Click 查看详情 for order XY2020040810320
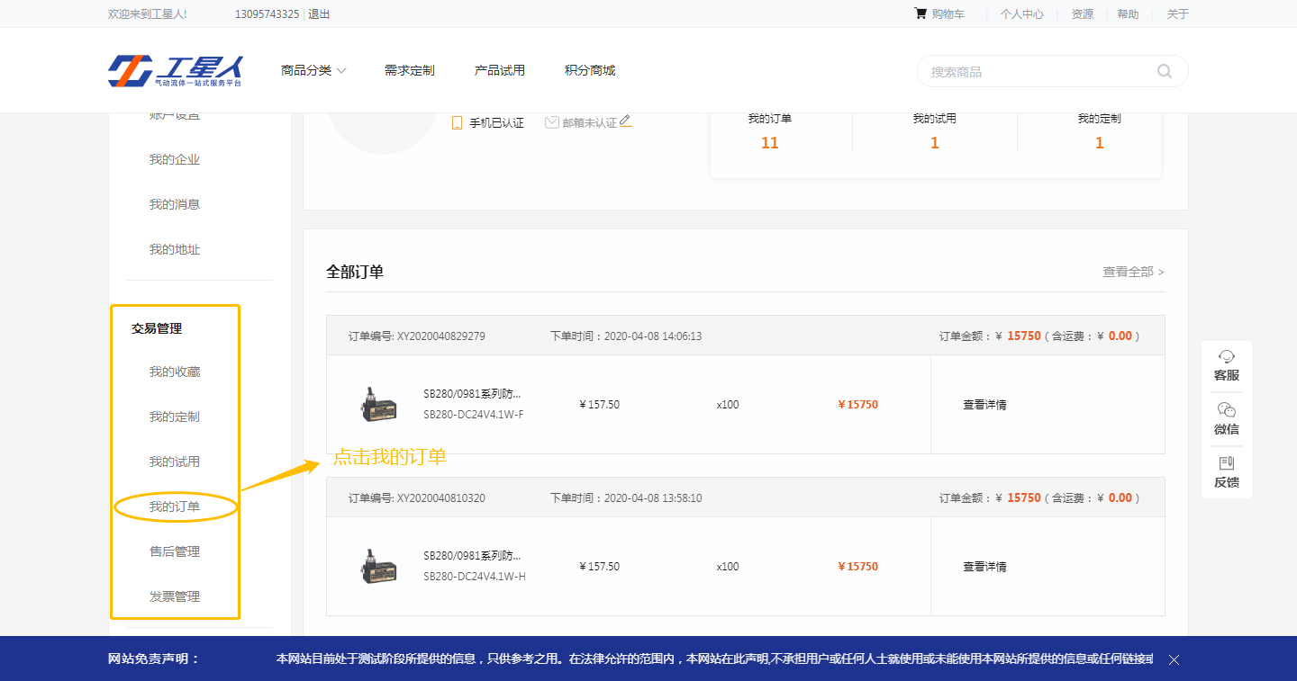This screenshot has height=681, width=1297. pos(984,567)
